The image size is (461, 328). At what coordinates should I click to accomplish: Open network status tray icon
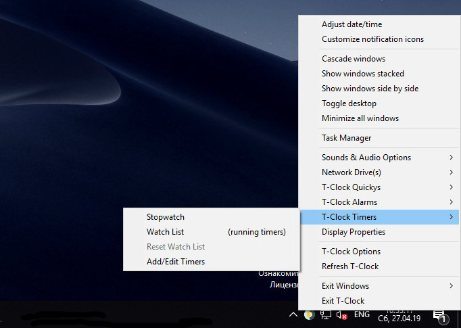325,315
